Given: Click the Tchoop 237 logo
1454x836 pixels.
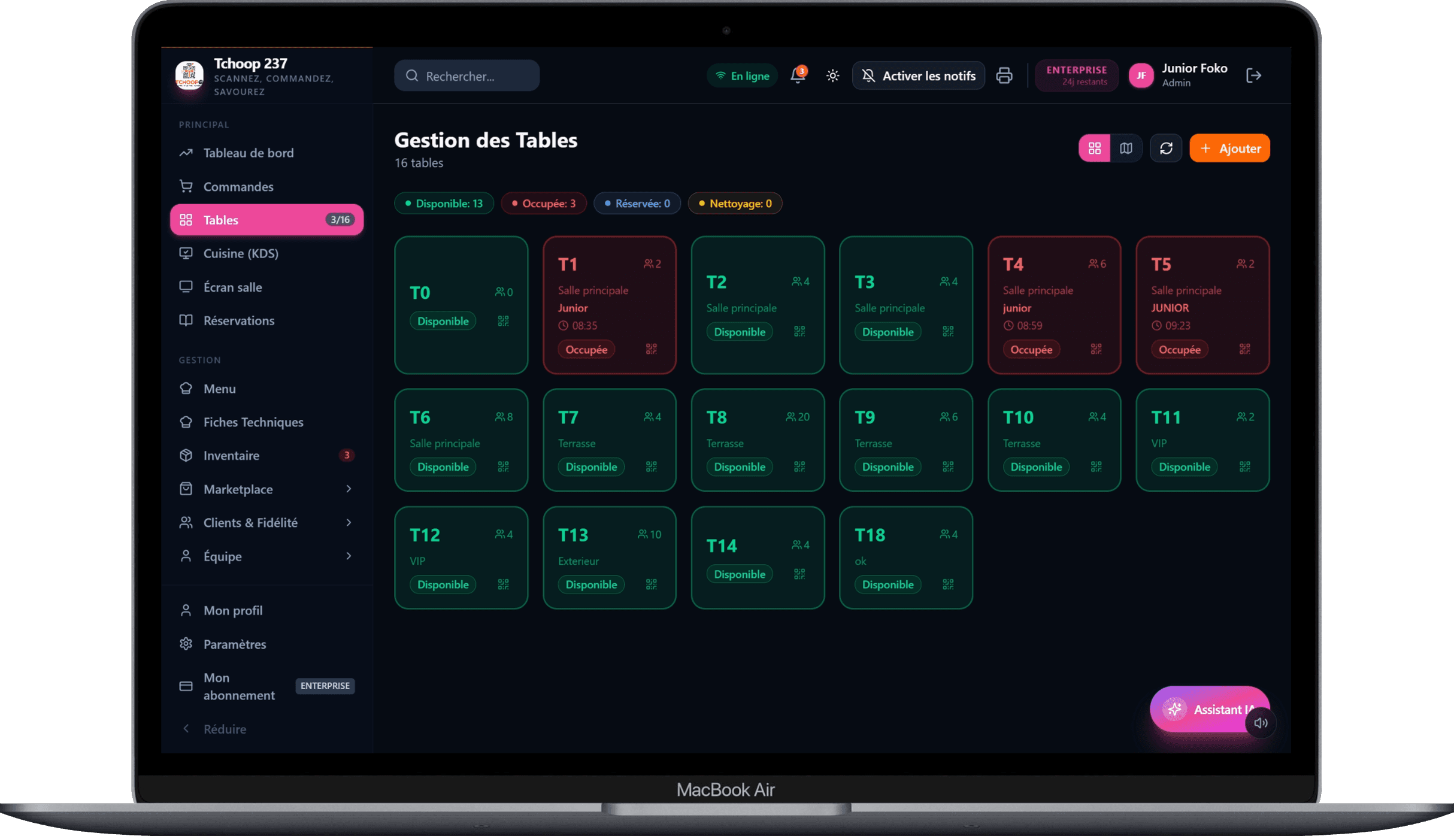Looking at the screenshot, I should click(189, 76).
